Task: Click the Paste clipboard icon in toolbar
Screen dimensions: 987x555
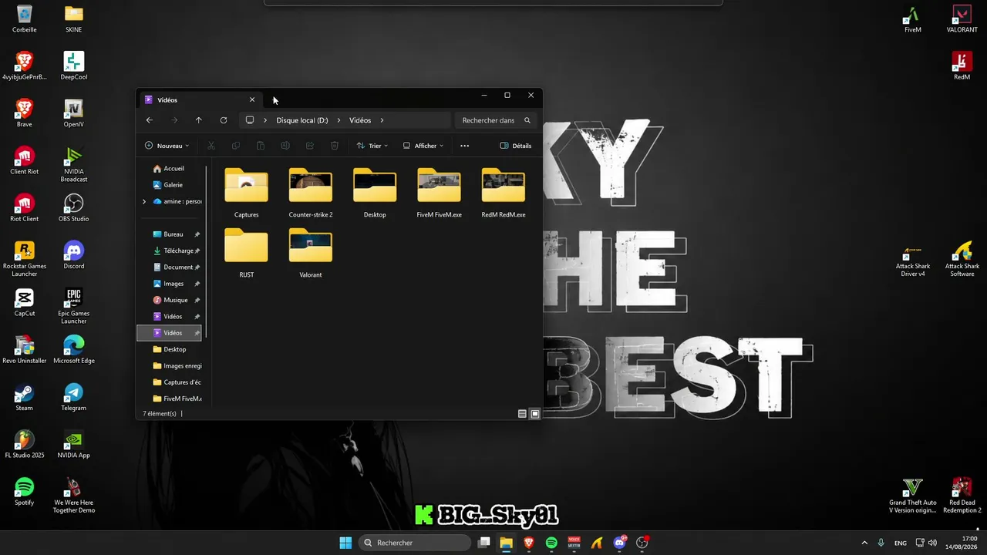Action: click(261, 146)
